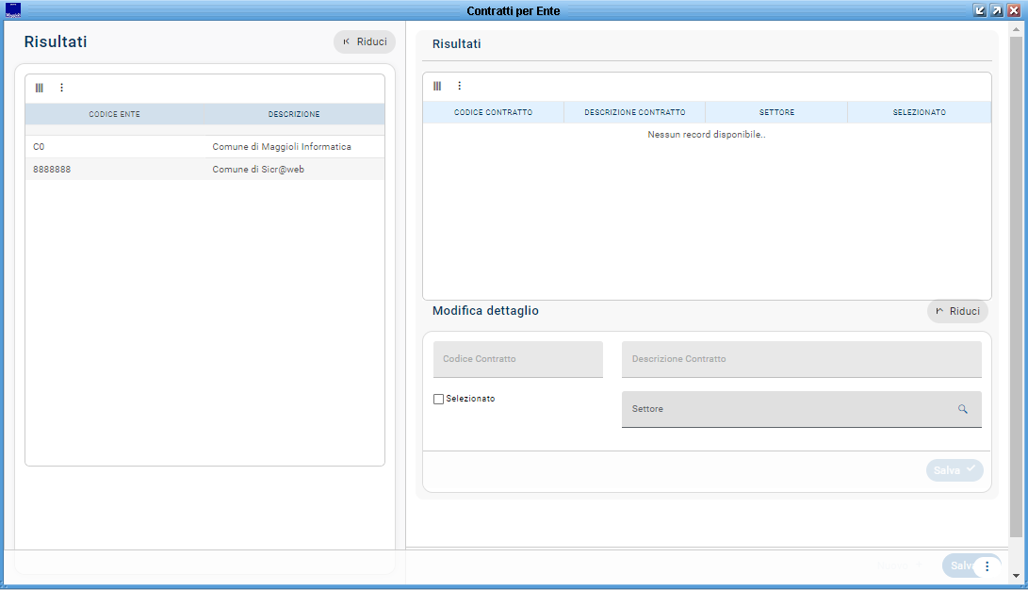The image size is (1028, 590).
Task: Click the Salva button in Modifica dettaglio
Action: pyautogui.click(x=955, y=470)
